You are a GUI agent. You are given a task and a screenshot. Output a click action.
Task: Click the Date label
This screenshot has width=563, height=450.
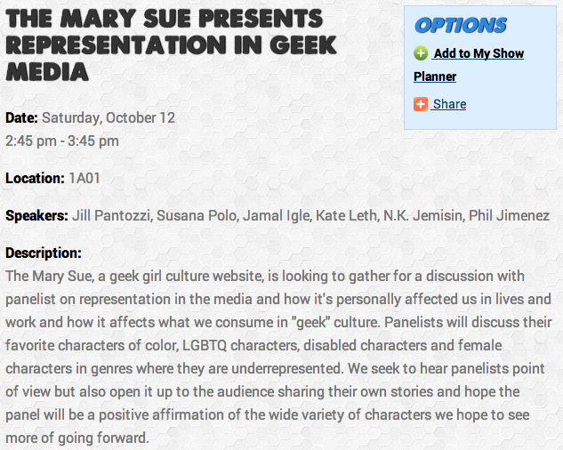22,117
